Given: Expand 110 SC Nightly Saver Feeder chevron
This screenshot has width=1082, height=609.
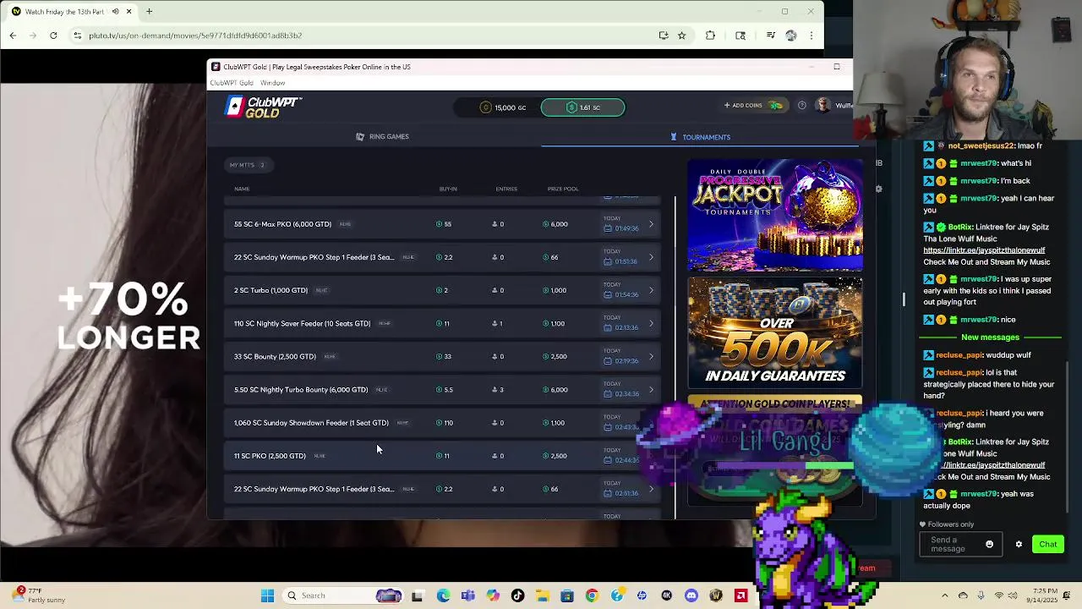Looking at the screenshot, I should click(651, 323).
